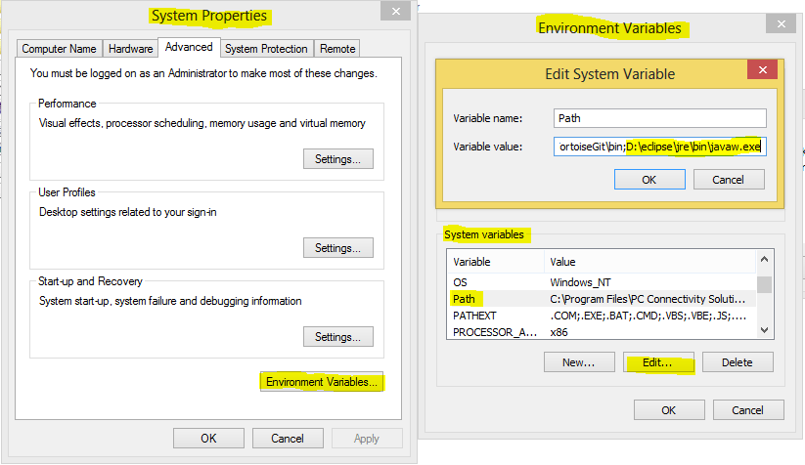805x465 pixels.
Task: Click the disabled Apply button in System Properties
Action: [x=367, y=439]
